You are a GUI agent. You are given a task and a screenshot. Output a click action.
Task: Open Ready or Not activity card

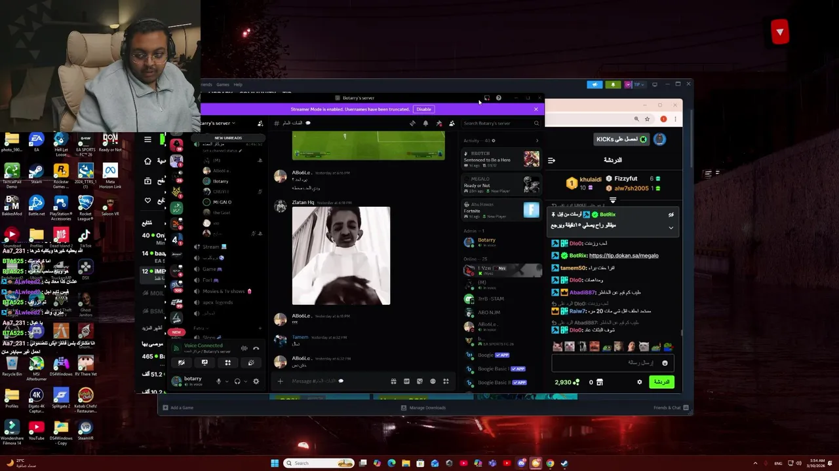(501, 184)
